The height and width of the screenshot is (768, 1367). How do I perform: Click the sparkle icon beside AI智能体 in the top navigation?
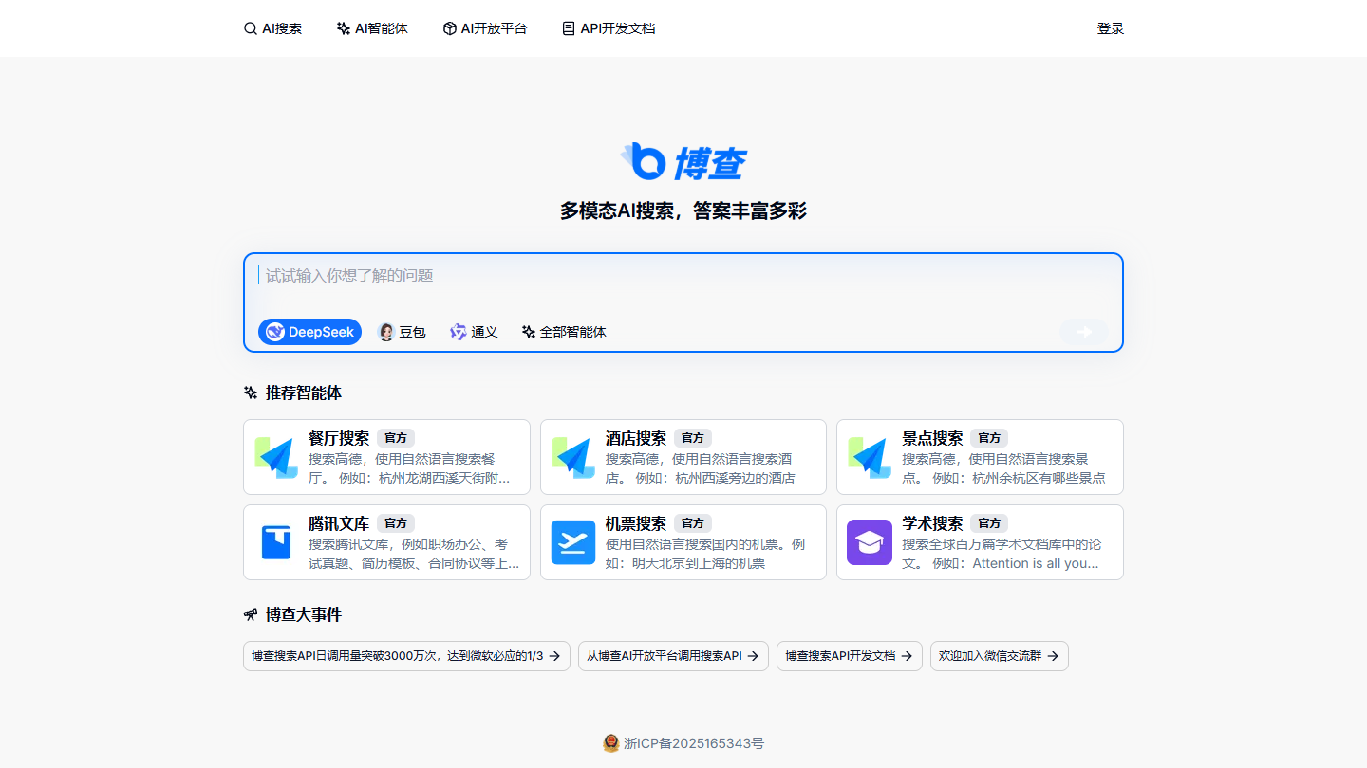pos(344,28)
